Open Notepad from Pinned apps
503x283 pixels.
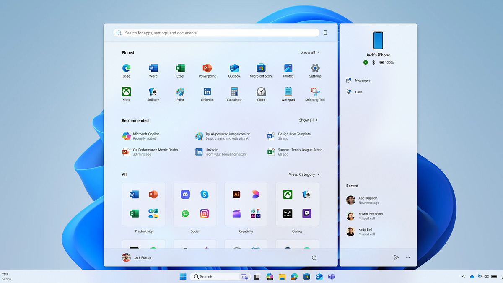pos(288,94)
